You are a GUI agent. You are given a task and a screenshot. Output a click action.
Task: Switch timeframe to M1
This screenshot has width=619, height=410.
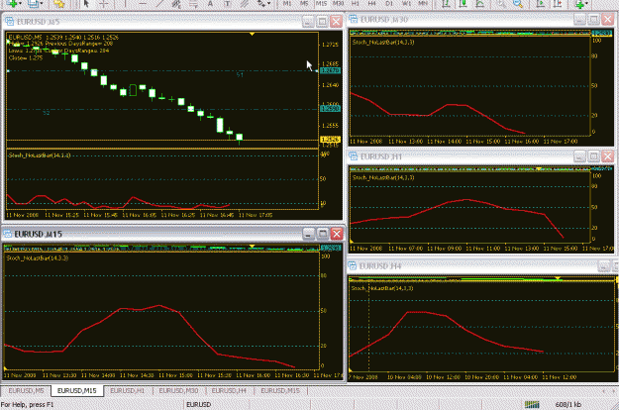coord(287,4)
